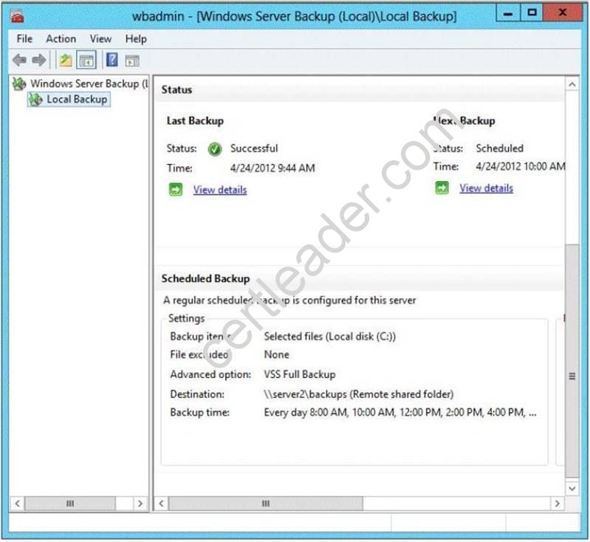This screenshot has height=542, width=590.
Task: Open the Help menu
Action: (x=136, y=38)
